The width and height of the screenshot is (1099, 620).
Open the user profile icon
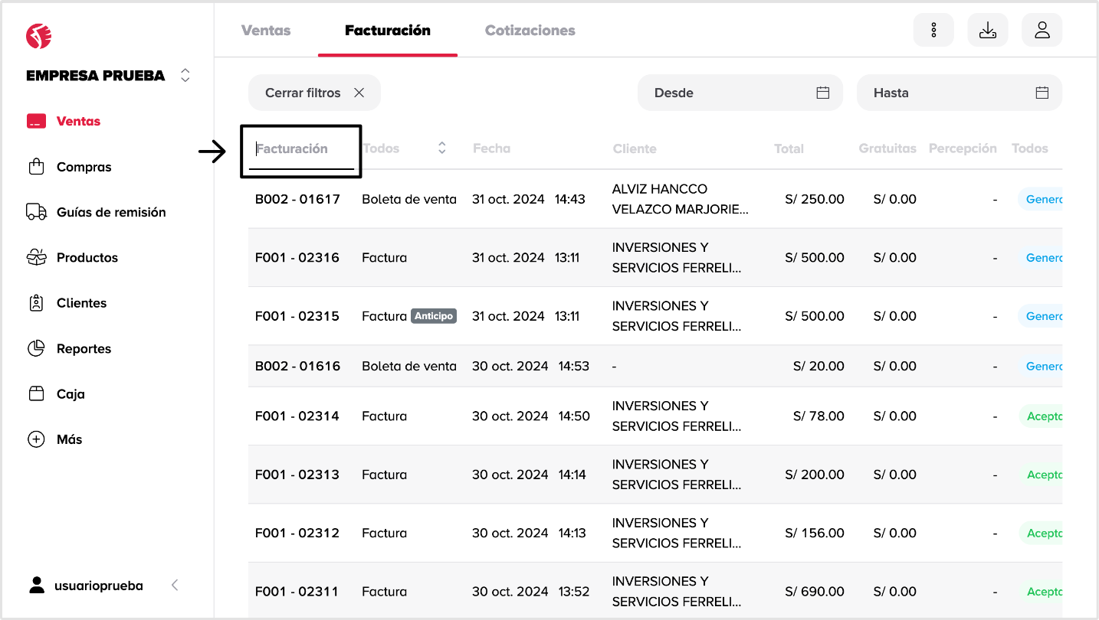pos(1042,31)
